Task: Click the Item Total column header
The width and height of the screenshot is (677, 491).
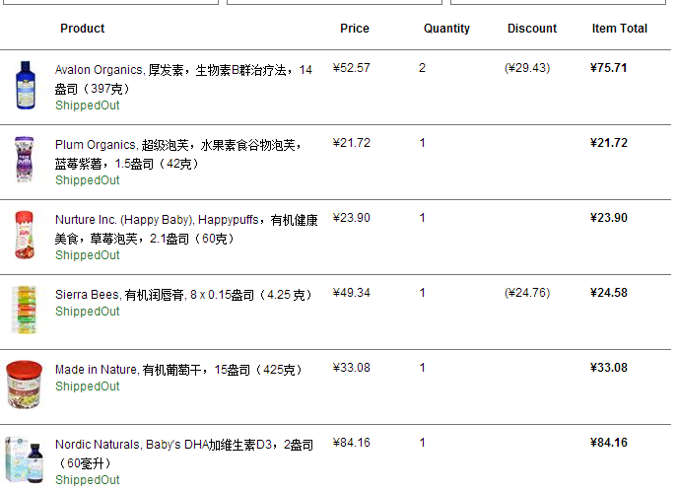Action: [619, 29]
